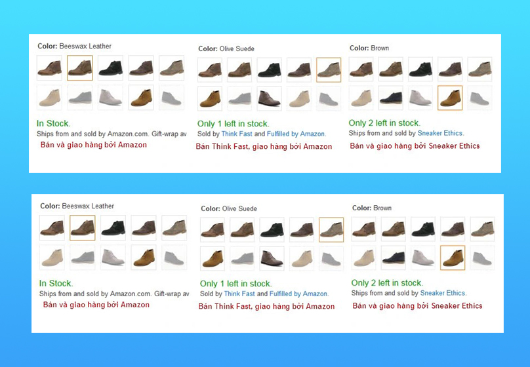Viewport: 530px width, 367px height.
Task: Click 'Only 2 left in stock.' in top panel
Action: (x=384, y=123)
